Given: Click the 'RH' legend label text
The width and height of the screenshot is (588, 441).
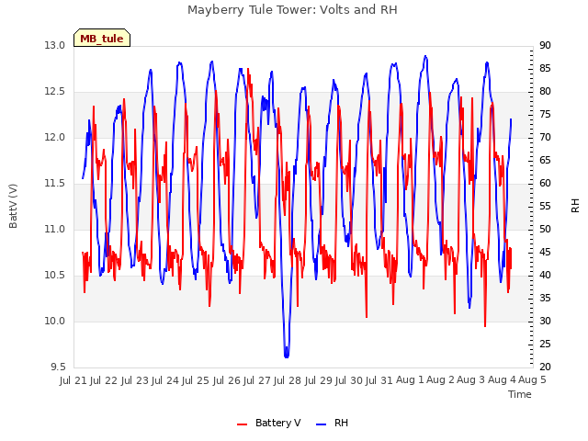Looking at the screenshot, I should click(x=341, y=423).
